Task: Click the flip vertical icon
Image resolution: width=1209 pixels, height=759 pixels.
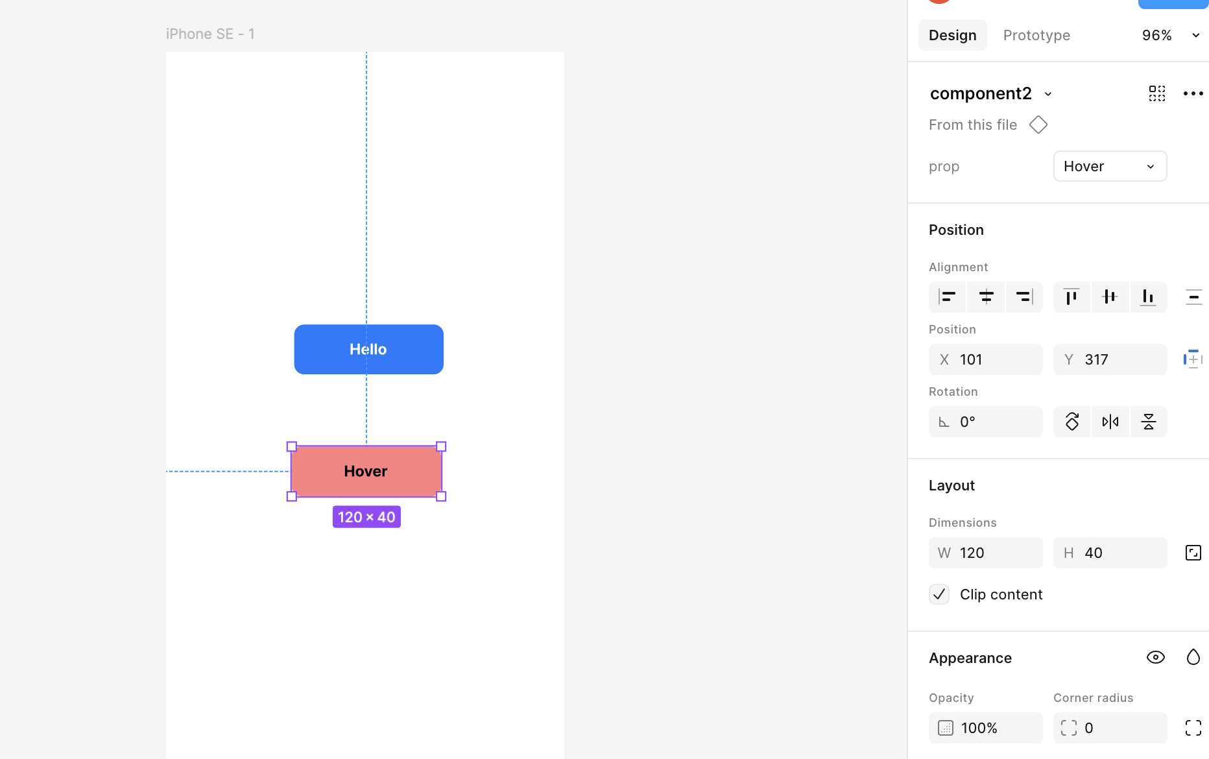Action: pyautogui.click(x=1148, y=422)
